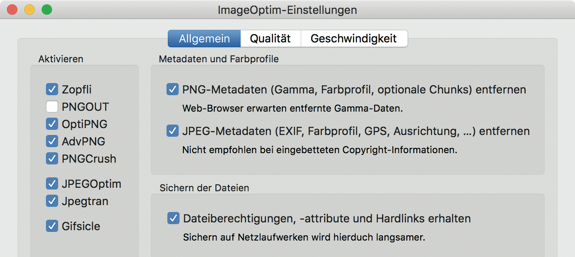Enable the PNGOUT checkbox
Image resolution: width=575 pixels, height=257 pixels.
pyautogui.click(x=52, y=107)
